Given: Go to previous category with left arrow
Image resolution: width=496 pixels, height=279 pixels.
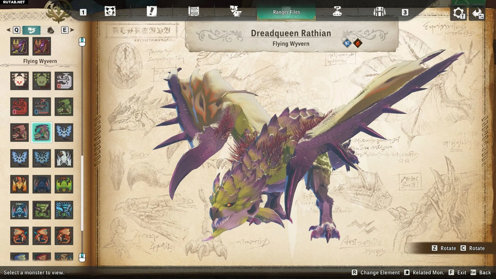Looking at the screenshot, I should (9, 30).
